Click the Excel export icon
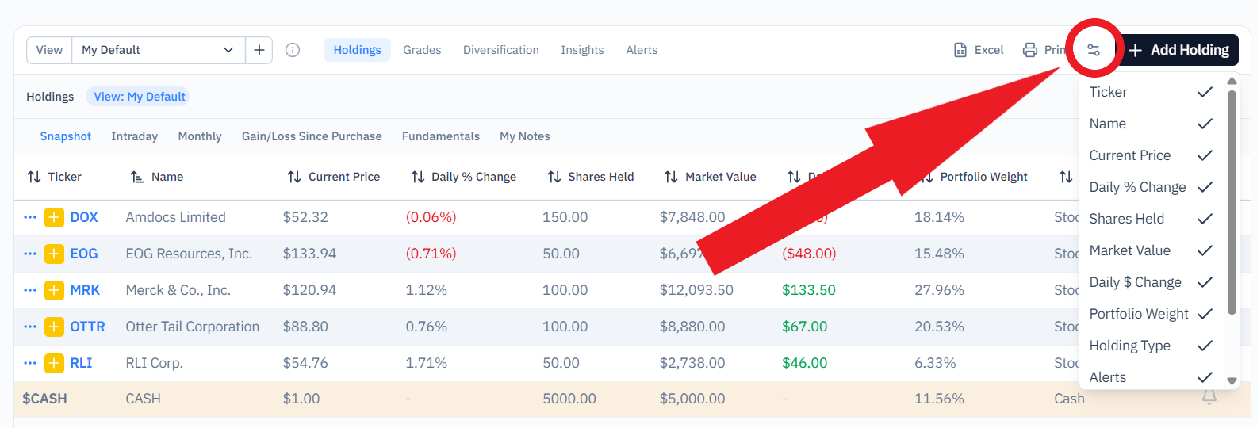 [960, 50]
